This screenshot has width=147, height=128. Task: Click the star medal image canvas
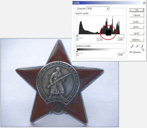point(60,83)
